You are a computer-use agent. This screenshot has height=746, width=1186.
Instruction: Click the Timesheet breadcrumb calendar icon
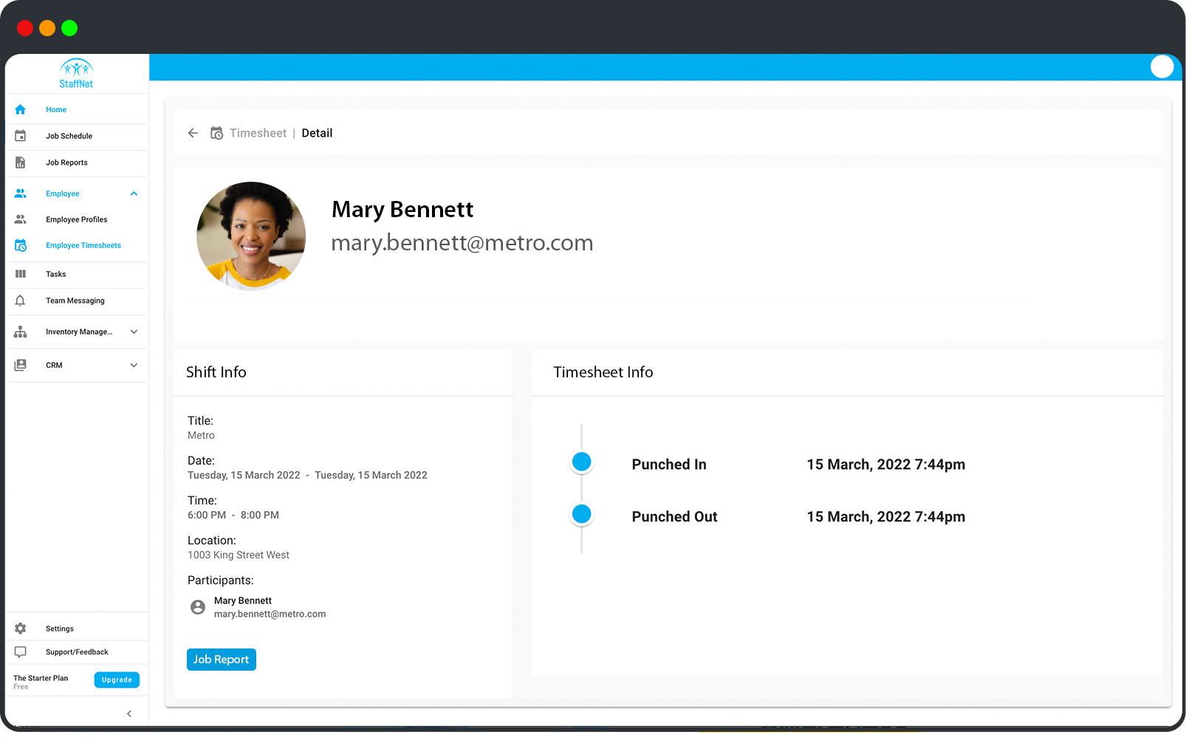click(216, 133)
